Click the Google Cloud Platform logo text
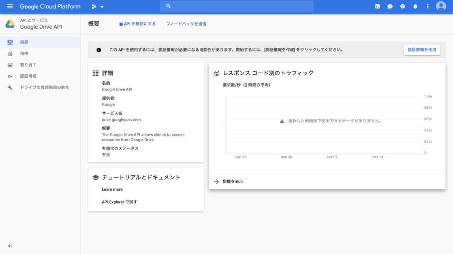 click(x=50, y=6)
